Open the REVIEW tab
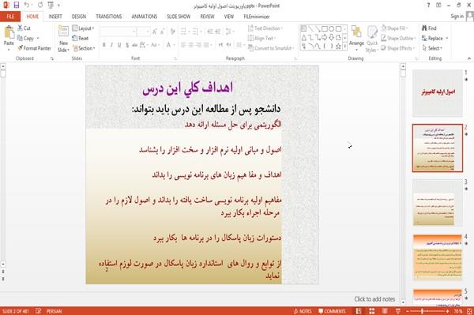Image resolution: width=474 pixels, height=315 pixels. pyautogui.click(x=207, y=17)
